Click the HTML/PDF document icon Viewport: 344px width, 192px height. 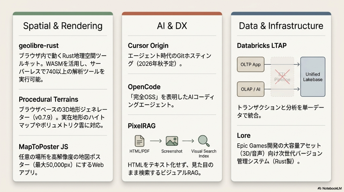[139, 141]
